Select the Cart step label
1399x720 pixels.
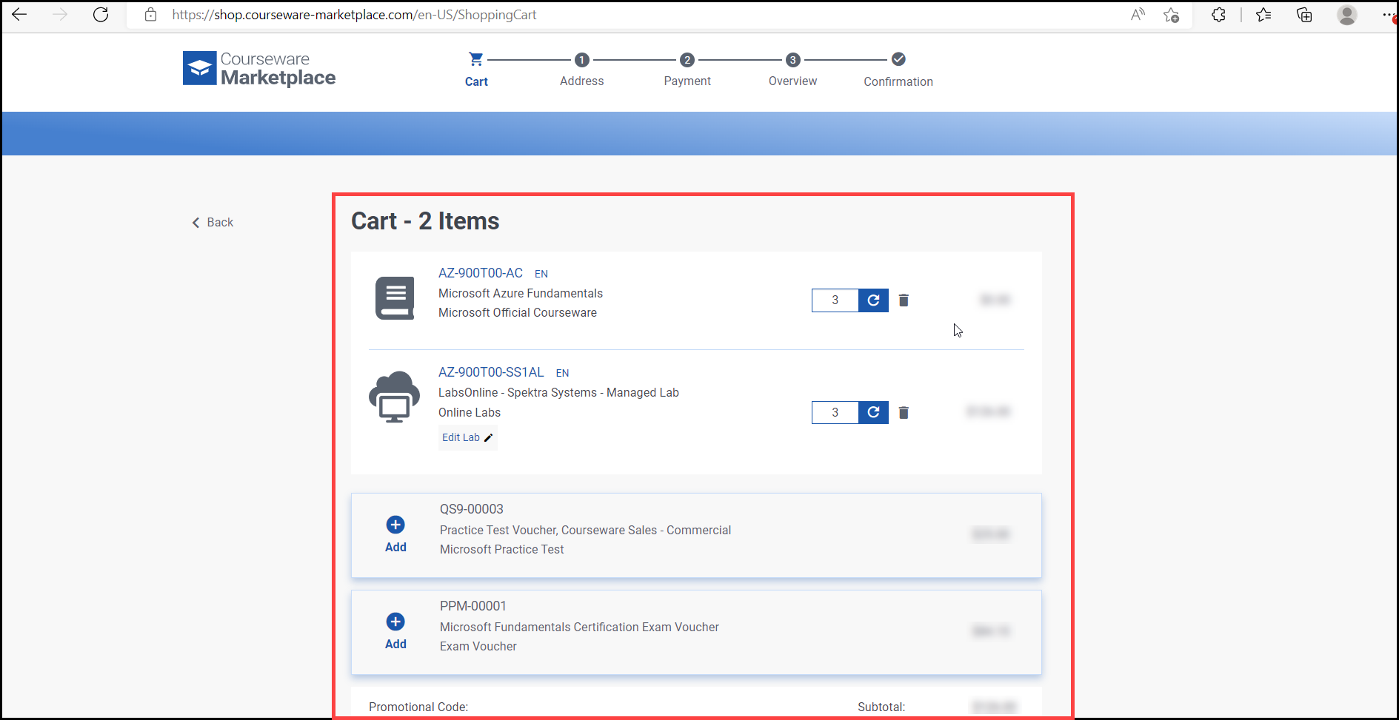click(476, 81)
